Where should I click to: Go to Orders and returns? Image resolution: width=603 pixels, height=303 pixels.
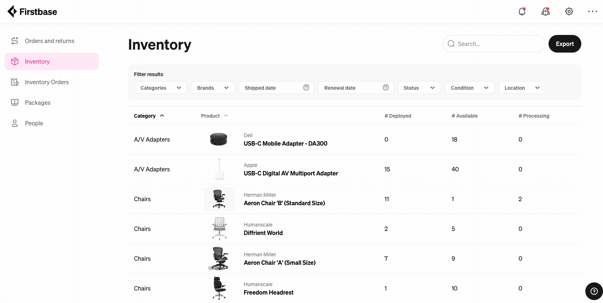pyautogui.click(x=52, y=41)
